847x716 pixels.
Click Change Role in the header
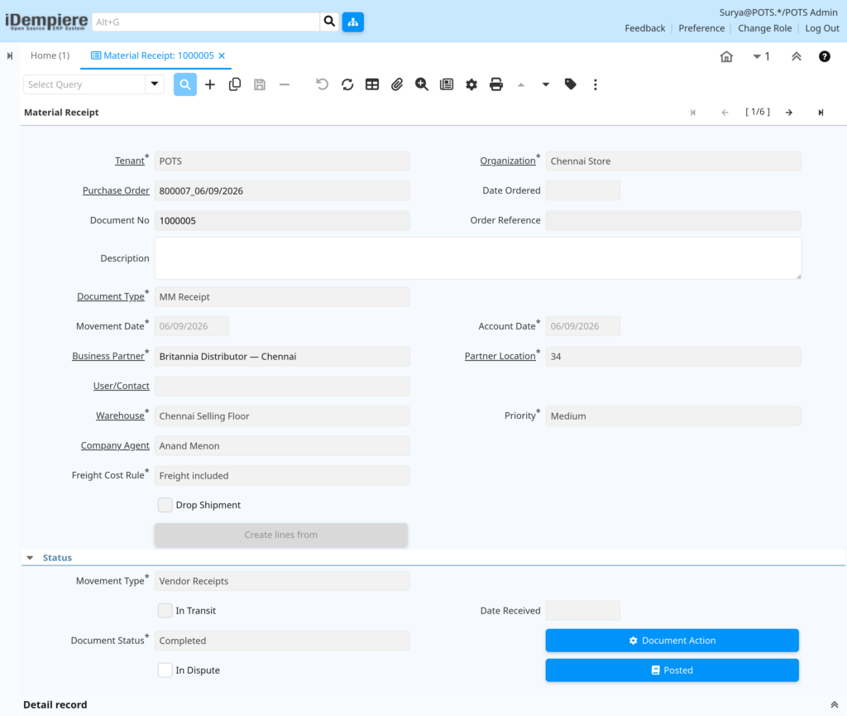pos(764,28)
